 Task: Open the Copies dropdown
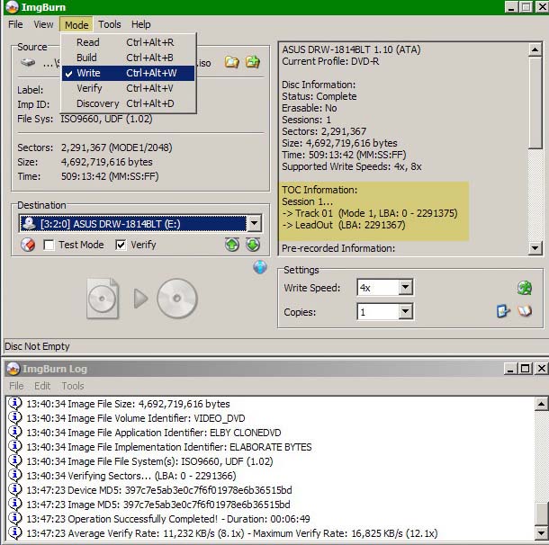405,311
